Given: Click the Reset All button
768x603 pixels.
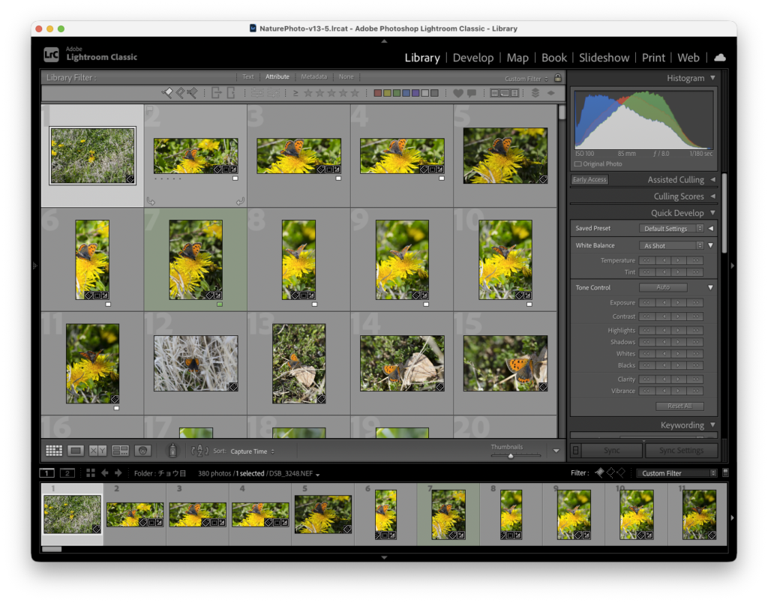Looking at the screenshot, I should tap(679, 406).
